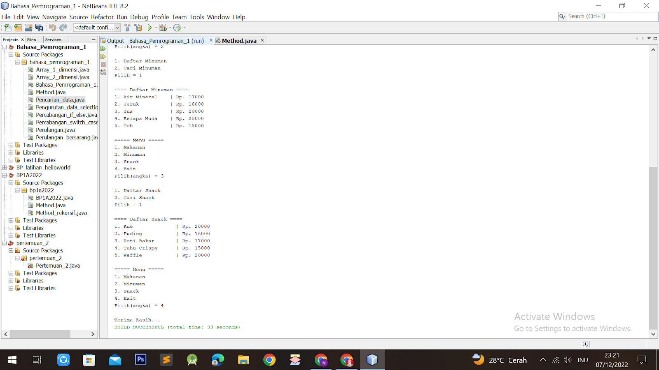
Task: Click the Output scroll down arrow
Action: (x=653, y=334)
